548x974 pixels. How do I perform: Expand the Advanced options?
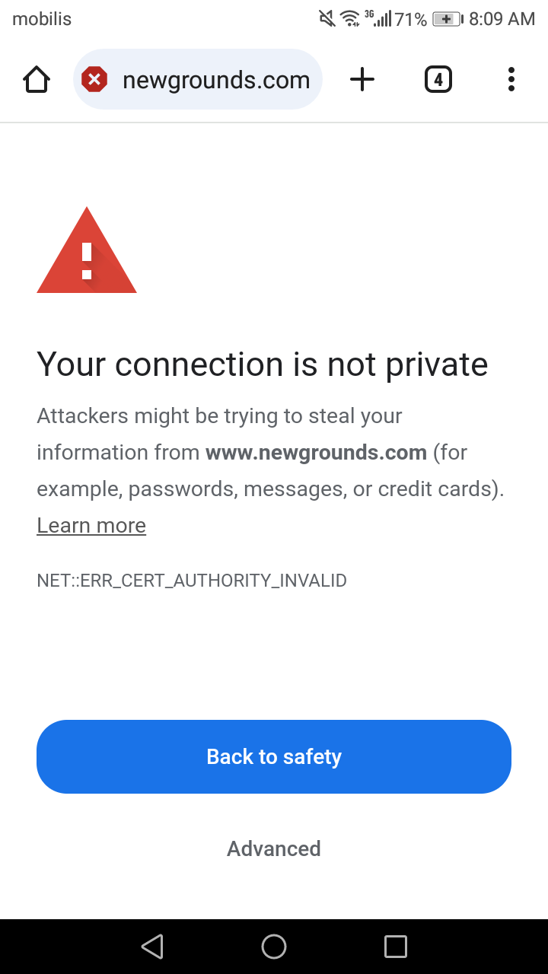(x=274, y=848)
